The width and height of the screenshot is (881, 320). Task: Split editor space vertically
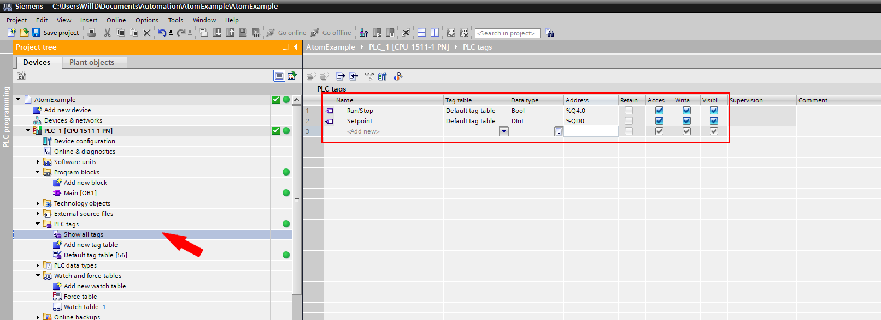(x=434, y=33)
